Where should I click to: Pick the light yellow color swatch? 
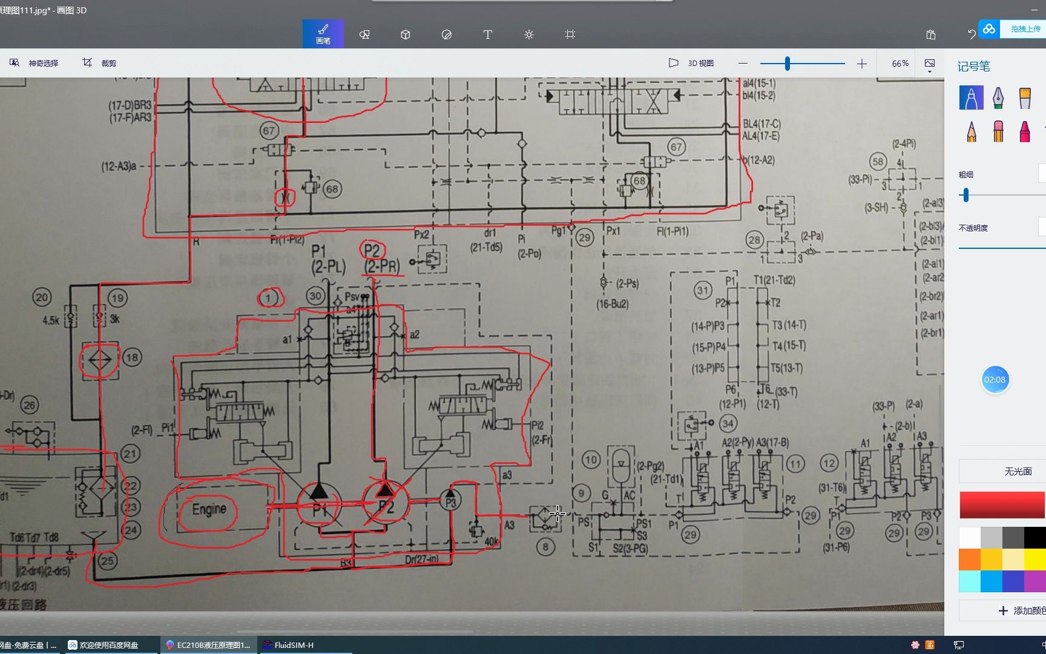tap(1013, 559)
